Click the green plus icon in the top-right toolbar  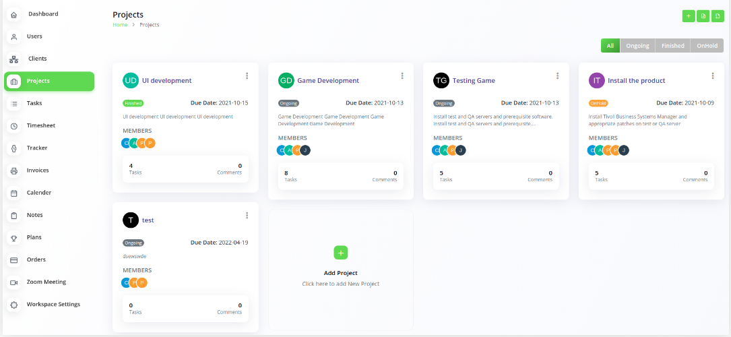tap(688, 16)
